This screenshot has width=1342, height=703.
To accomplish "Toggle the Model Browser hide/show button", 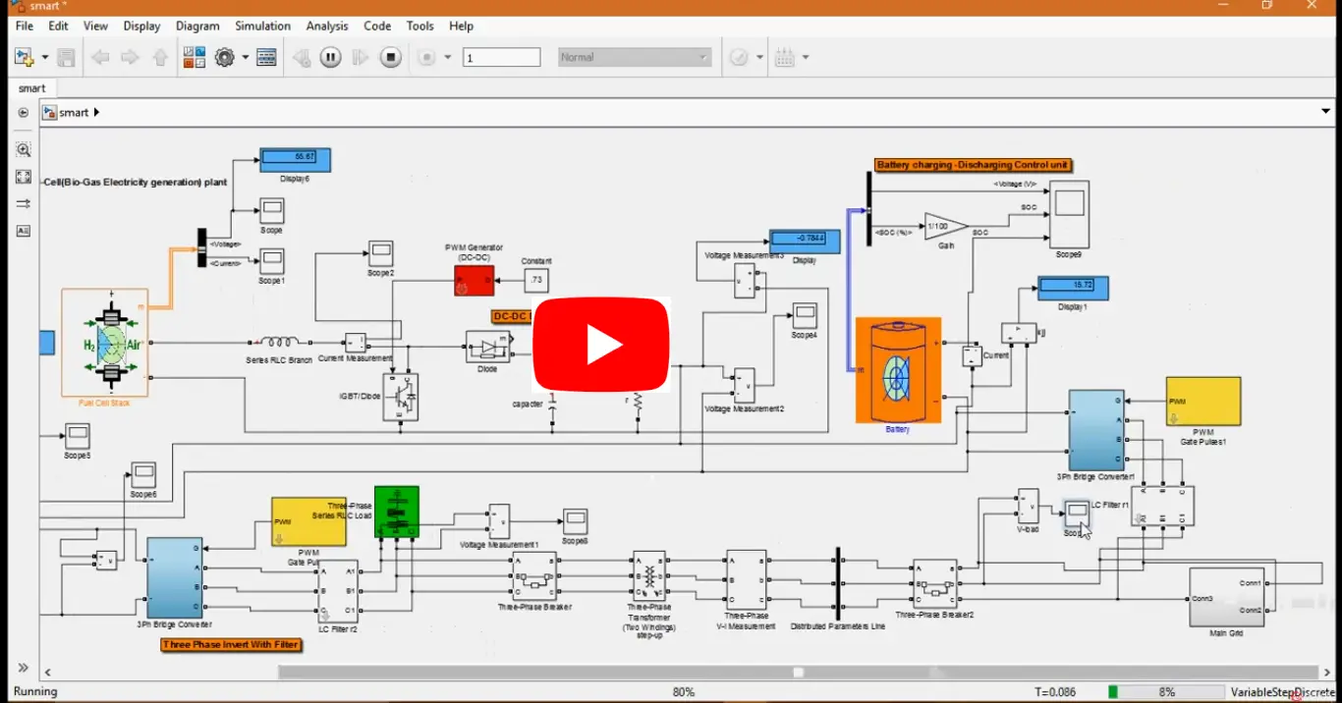I will point(24,113).
